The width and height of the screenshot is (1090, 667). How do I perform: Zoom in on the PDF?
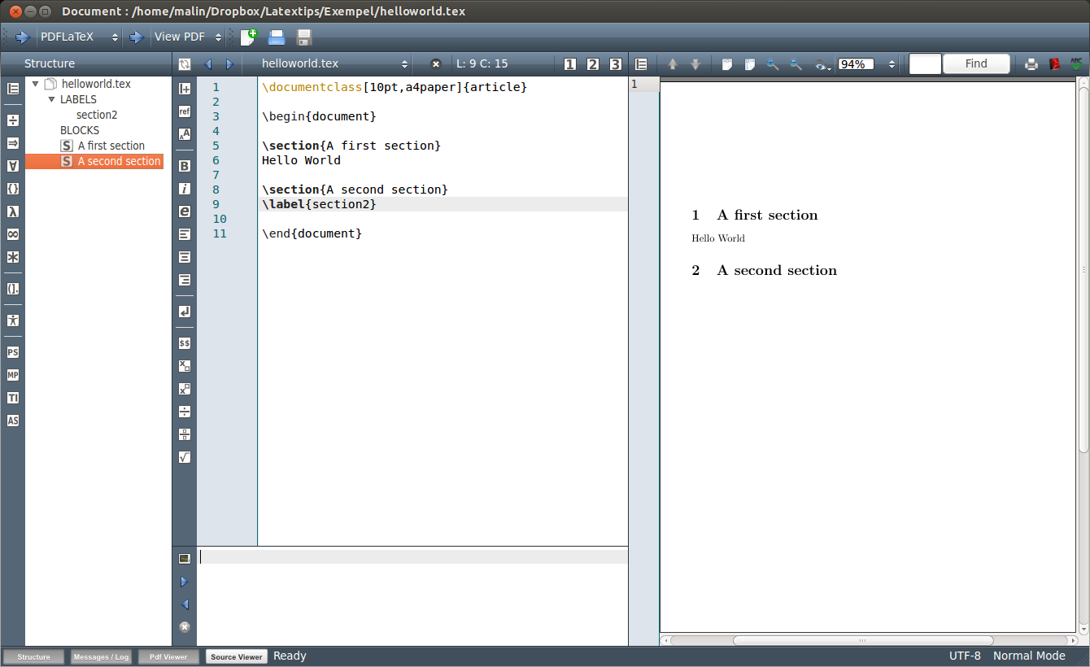click(x=773, y=64)
